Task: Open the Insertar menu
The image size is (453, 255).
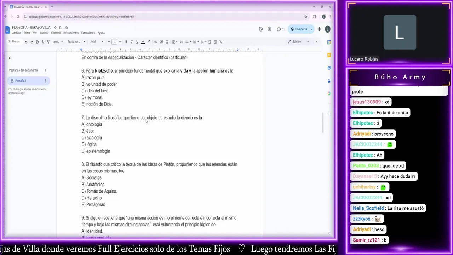Action: (x=44, y=33)
